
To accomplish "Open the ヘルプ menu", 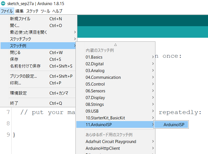I will (x=57, y=11).
